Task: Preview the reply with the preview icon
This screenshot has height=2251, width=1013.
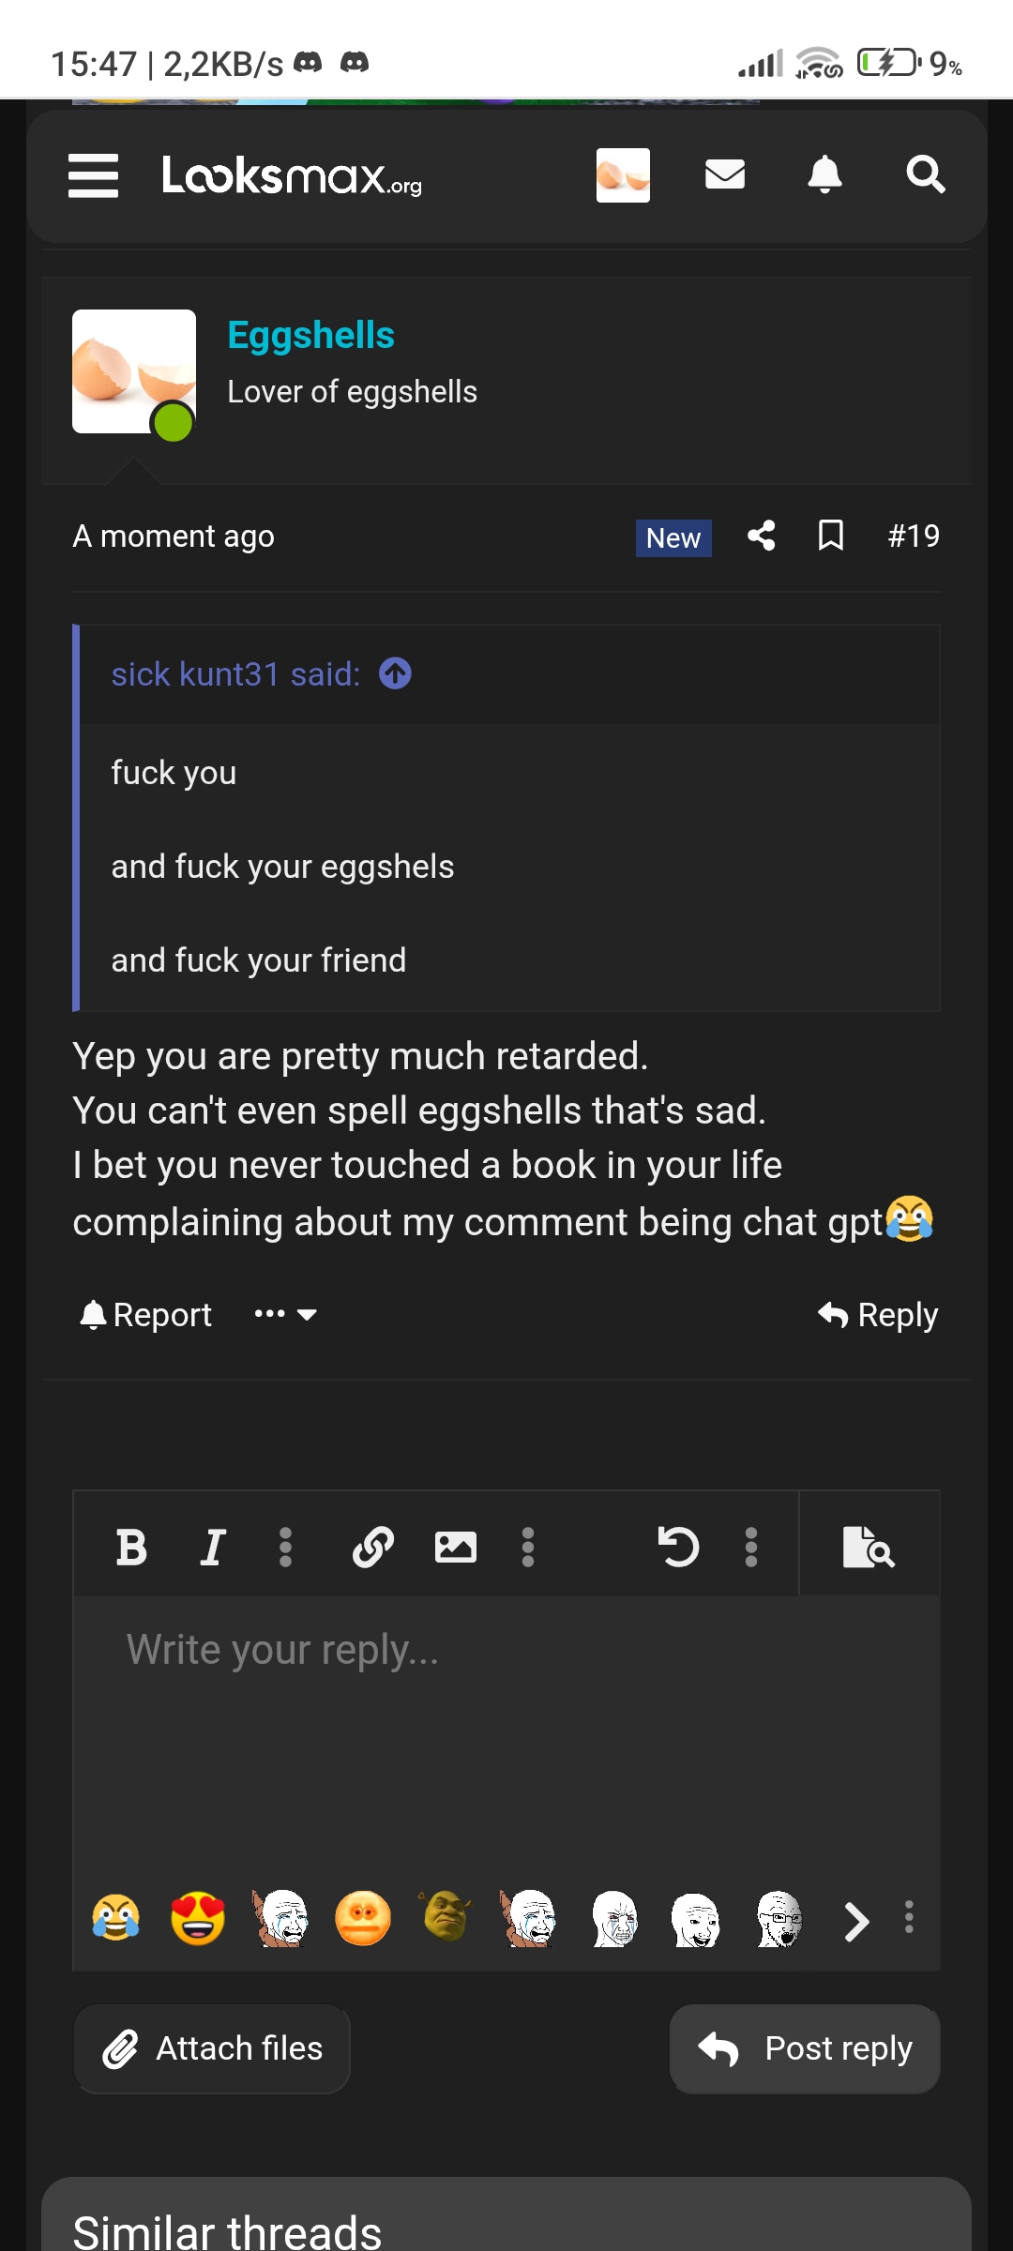Action: (x=869, y=1548)
